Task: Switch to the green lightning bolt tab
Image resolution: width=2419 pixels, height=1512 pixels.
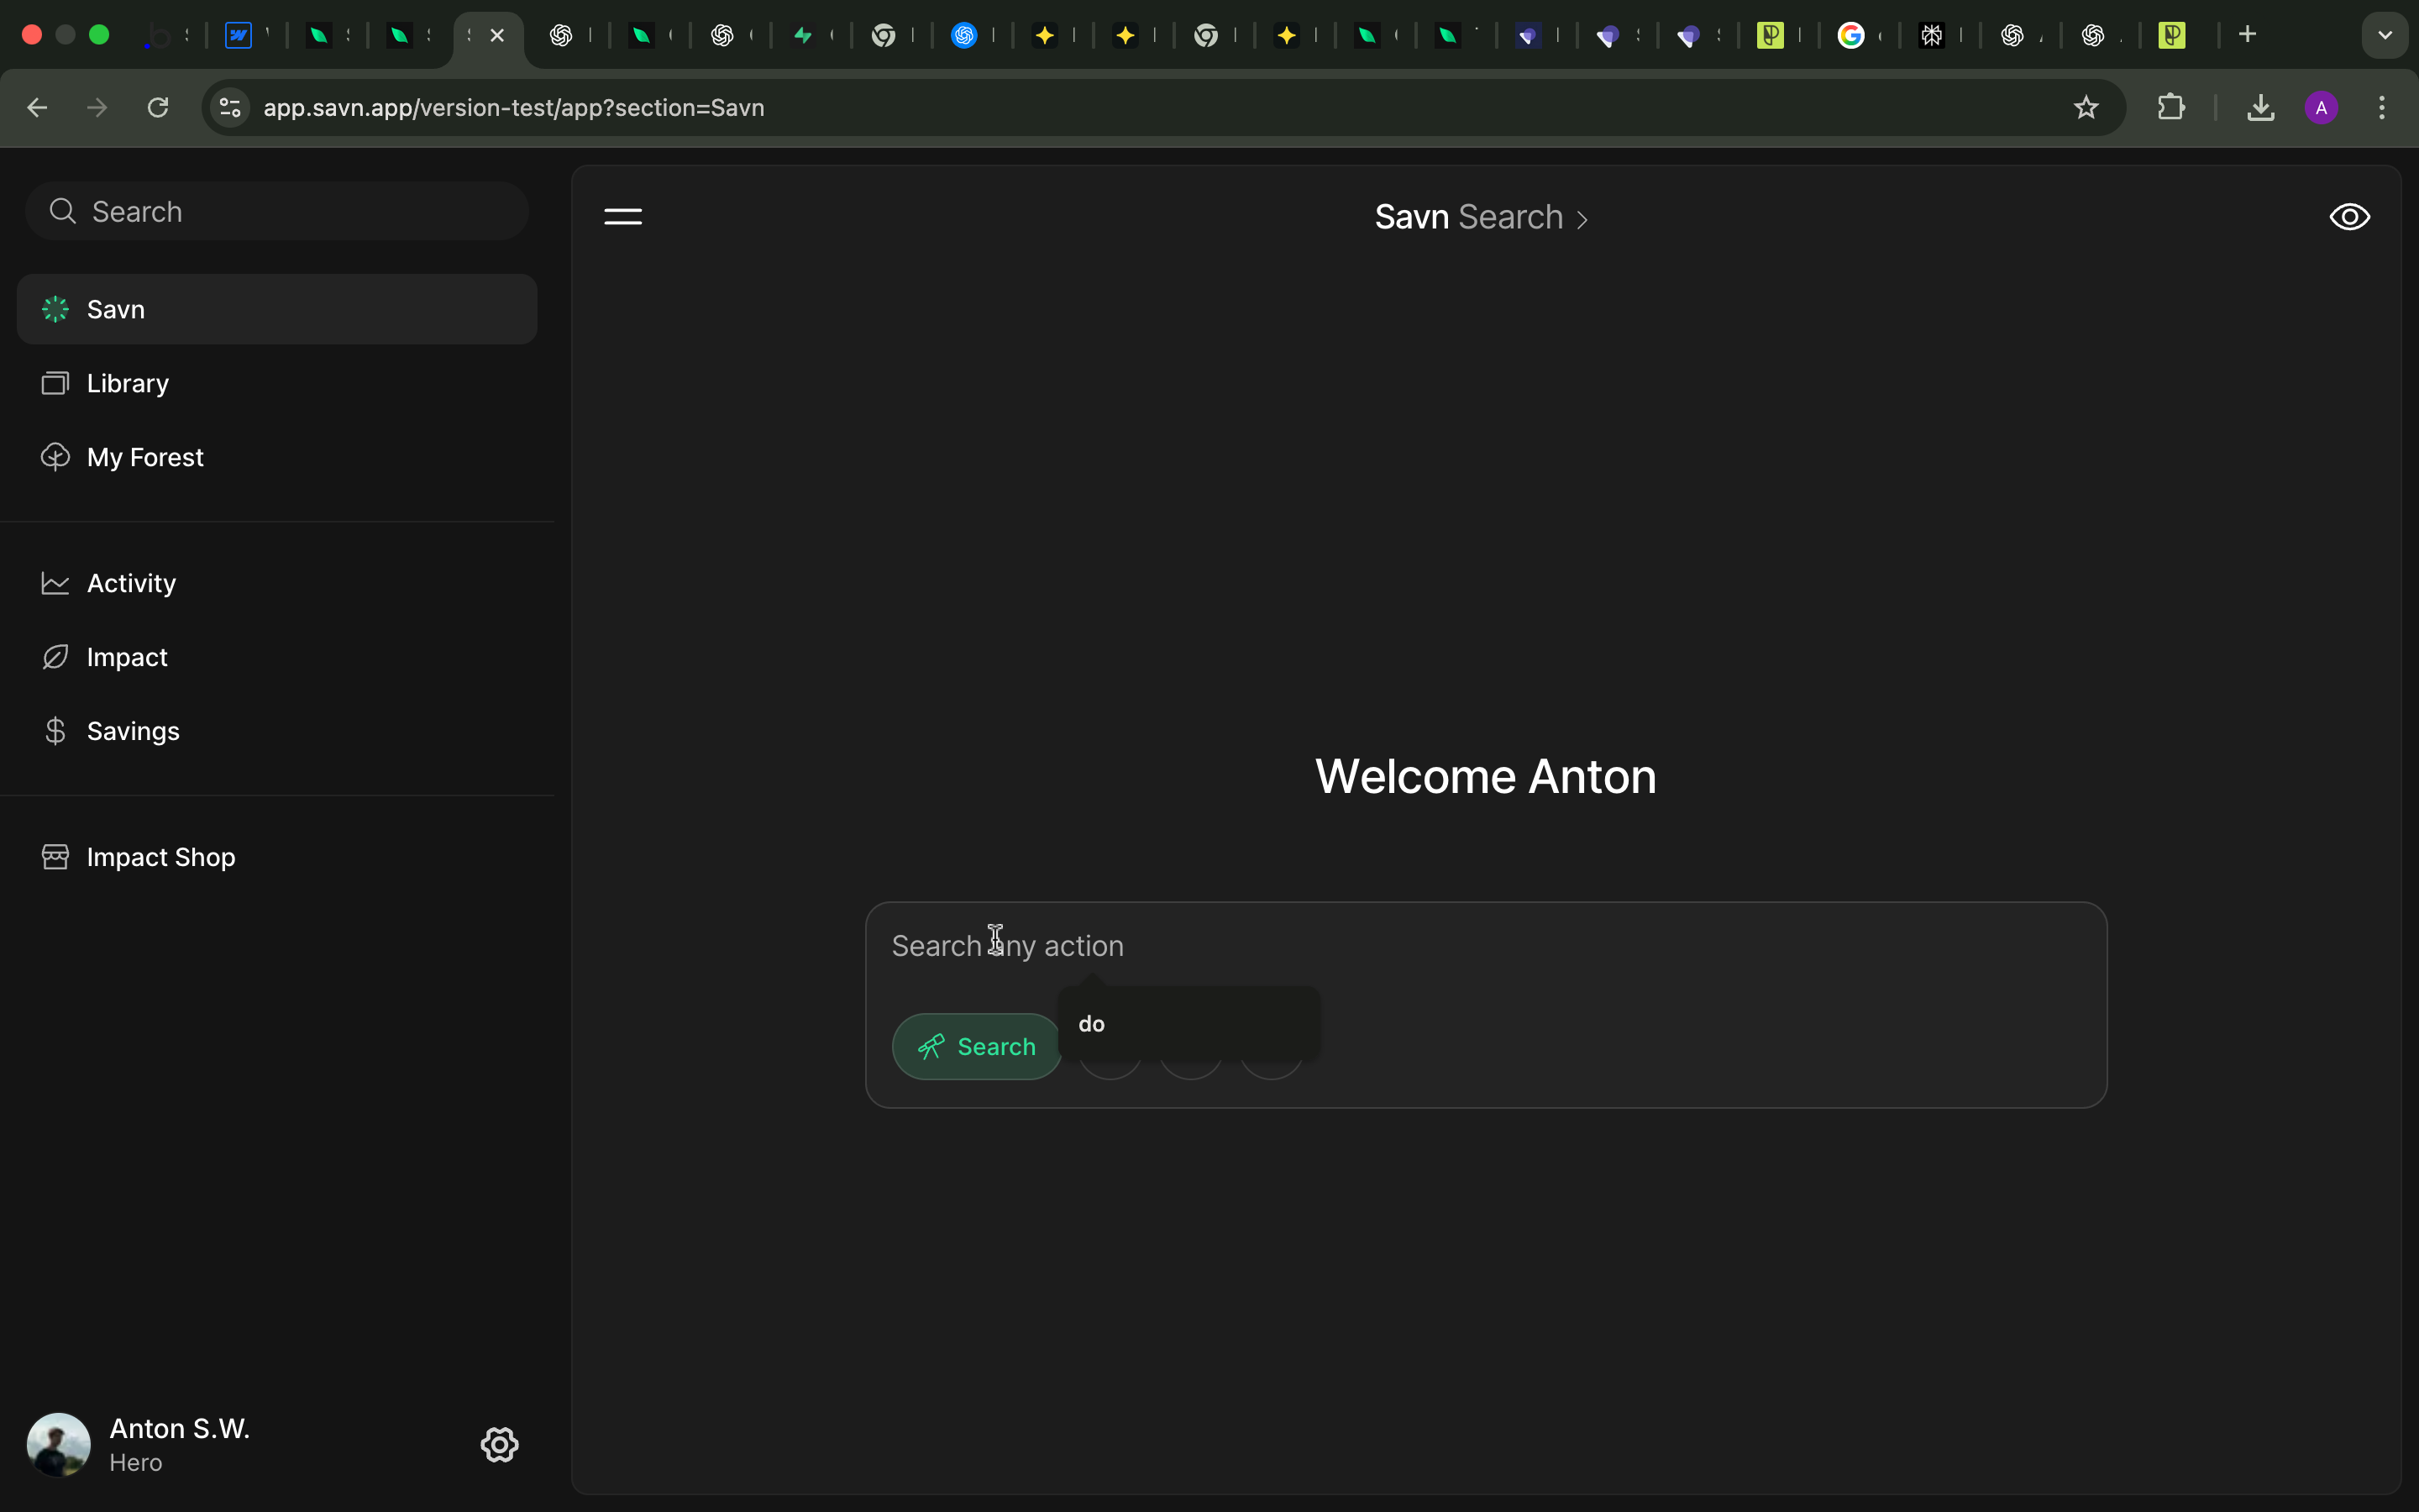Action: pyautogui.click(x=803, y=35)
